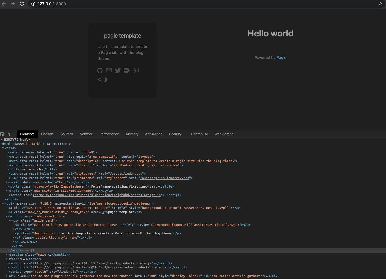The width and height of the screenshot is (386, 279).
Task: Expand the script data-react-helmet node
Action: tap(6, 182)
